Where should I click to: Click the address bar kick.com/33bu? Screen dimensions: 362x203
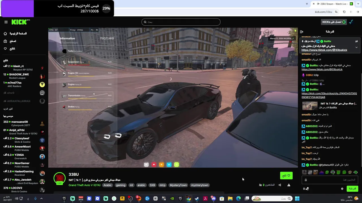[x=323, y=12]
